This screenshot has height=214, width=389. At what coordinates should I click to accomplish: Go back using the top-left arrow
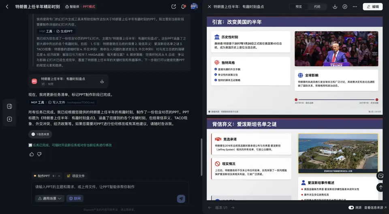point(7,7)
